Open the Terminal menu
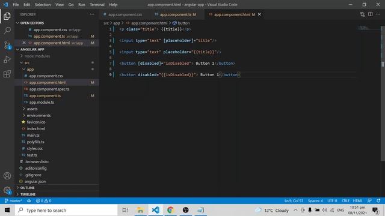This screenshot has width=385, height=216. (x=97, y=5)
